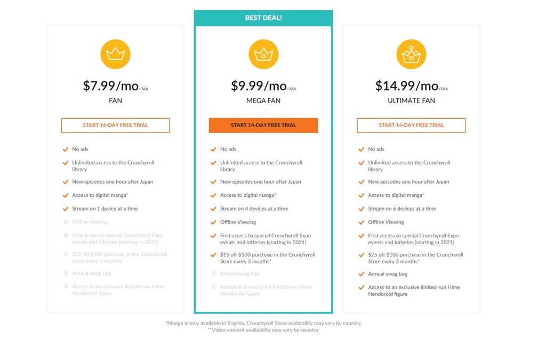
Task: Click Mega Fan 'Offline Viewing' checkmark icon
Action: [213, 222]
